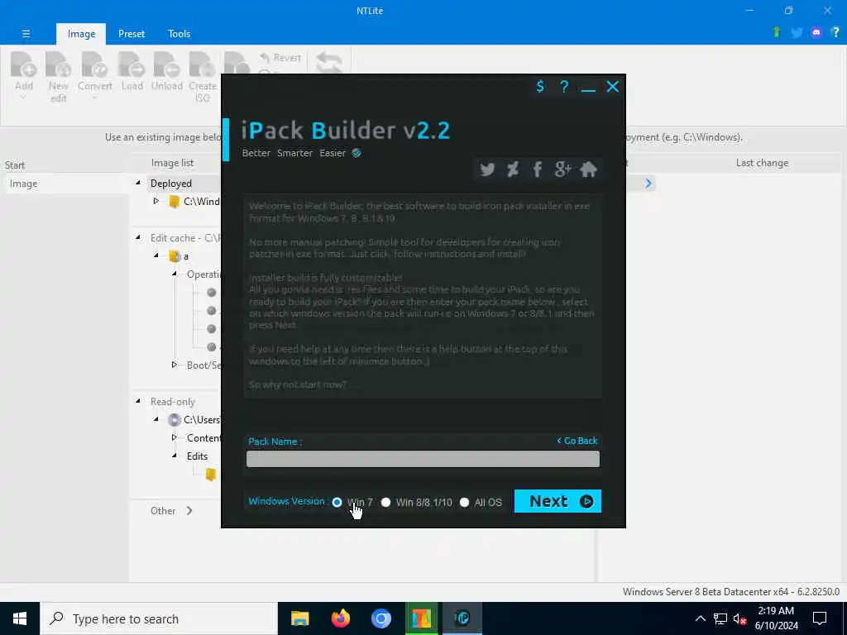Switch to NTLite taskbar icon
Screen dimensions: 847x635
coord(421,618)
